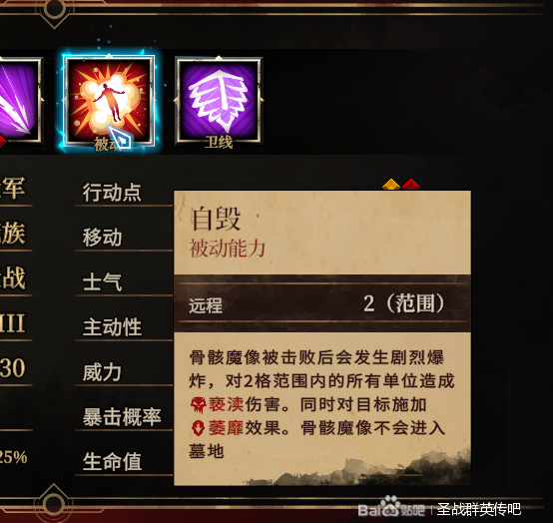Screen dimensions: 553x523
Task: Open the 圣战群英传吧 forum link
Action: coord(478,509)
